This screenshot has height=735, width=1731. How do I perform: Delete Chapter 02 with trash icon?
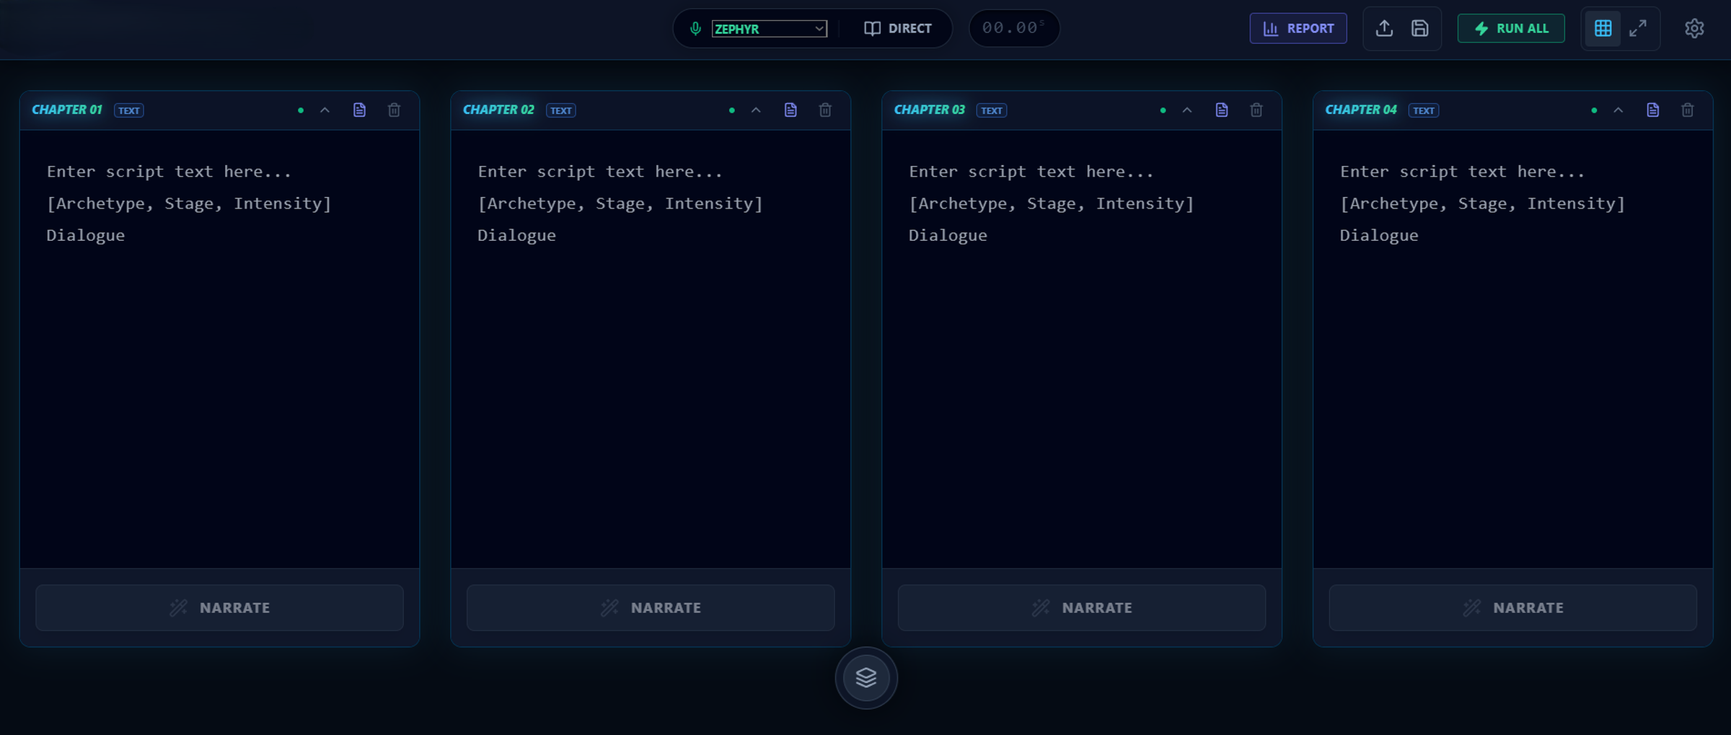pyautogui.click(x=825, y=110)
